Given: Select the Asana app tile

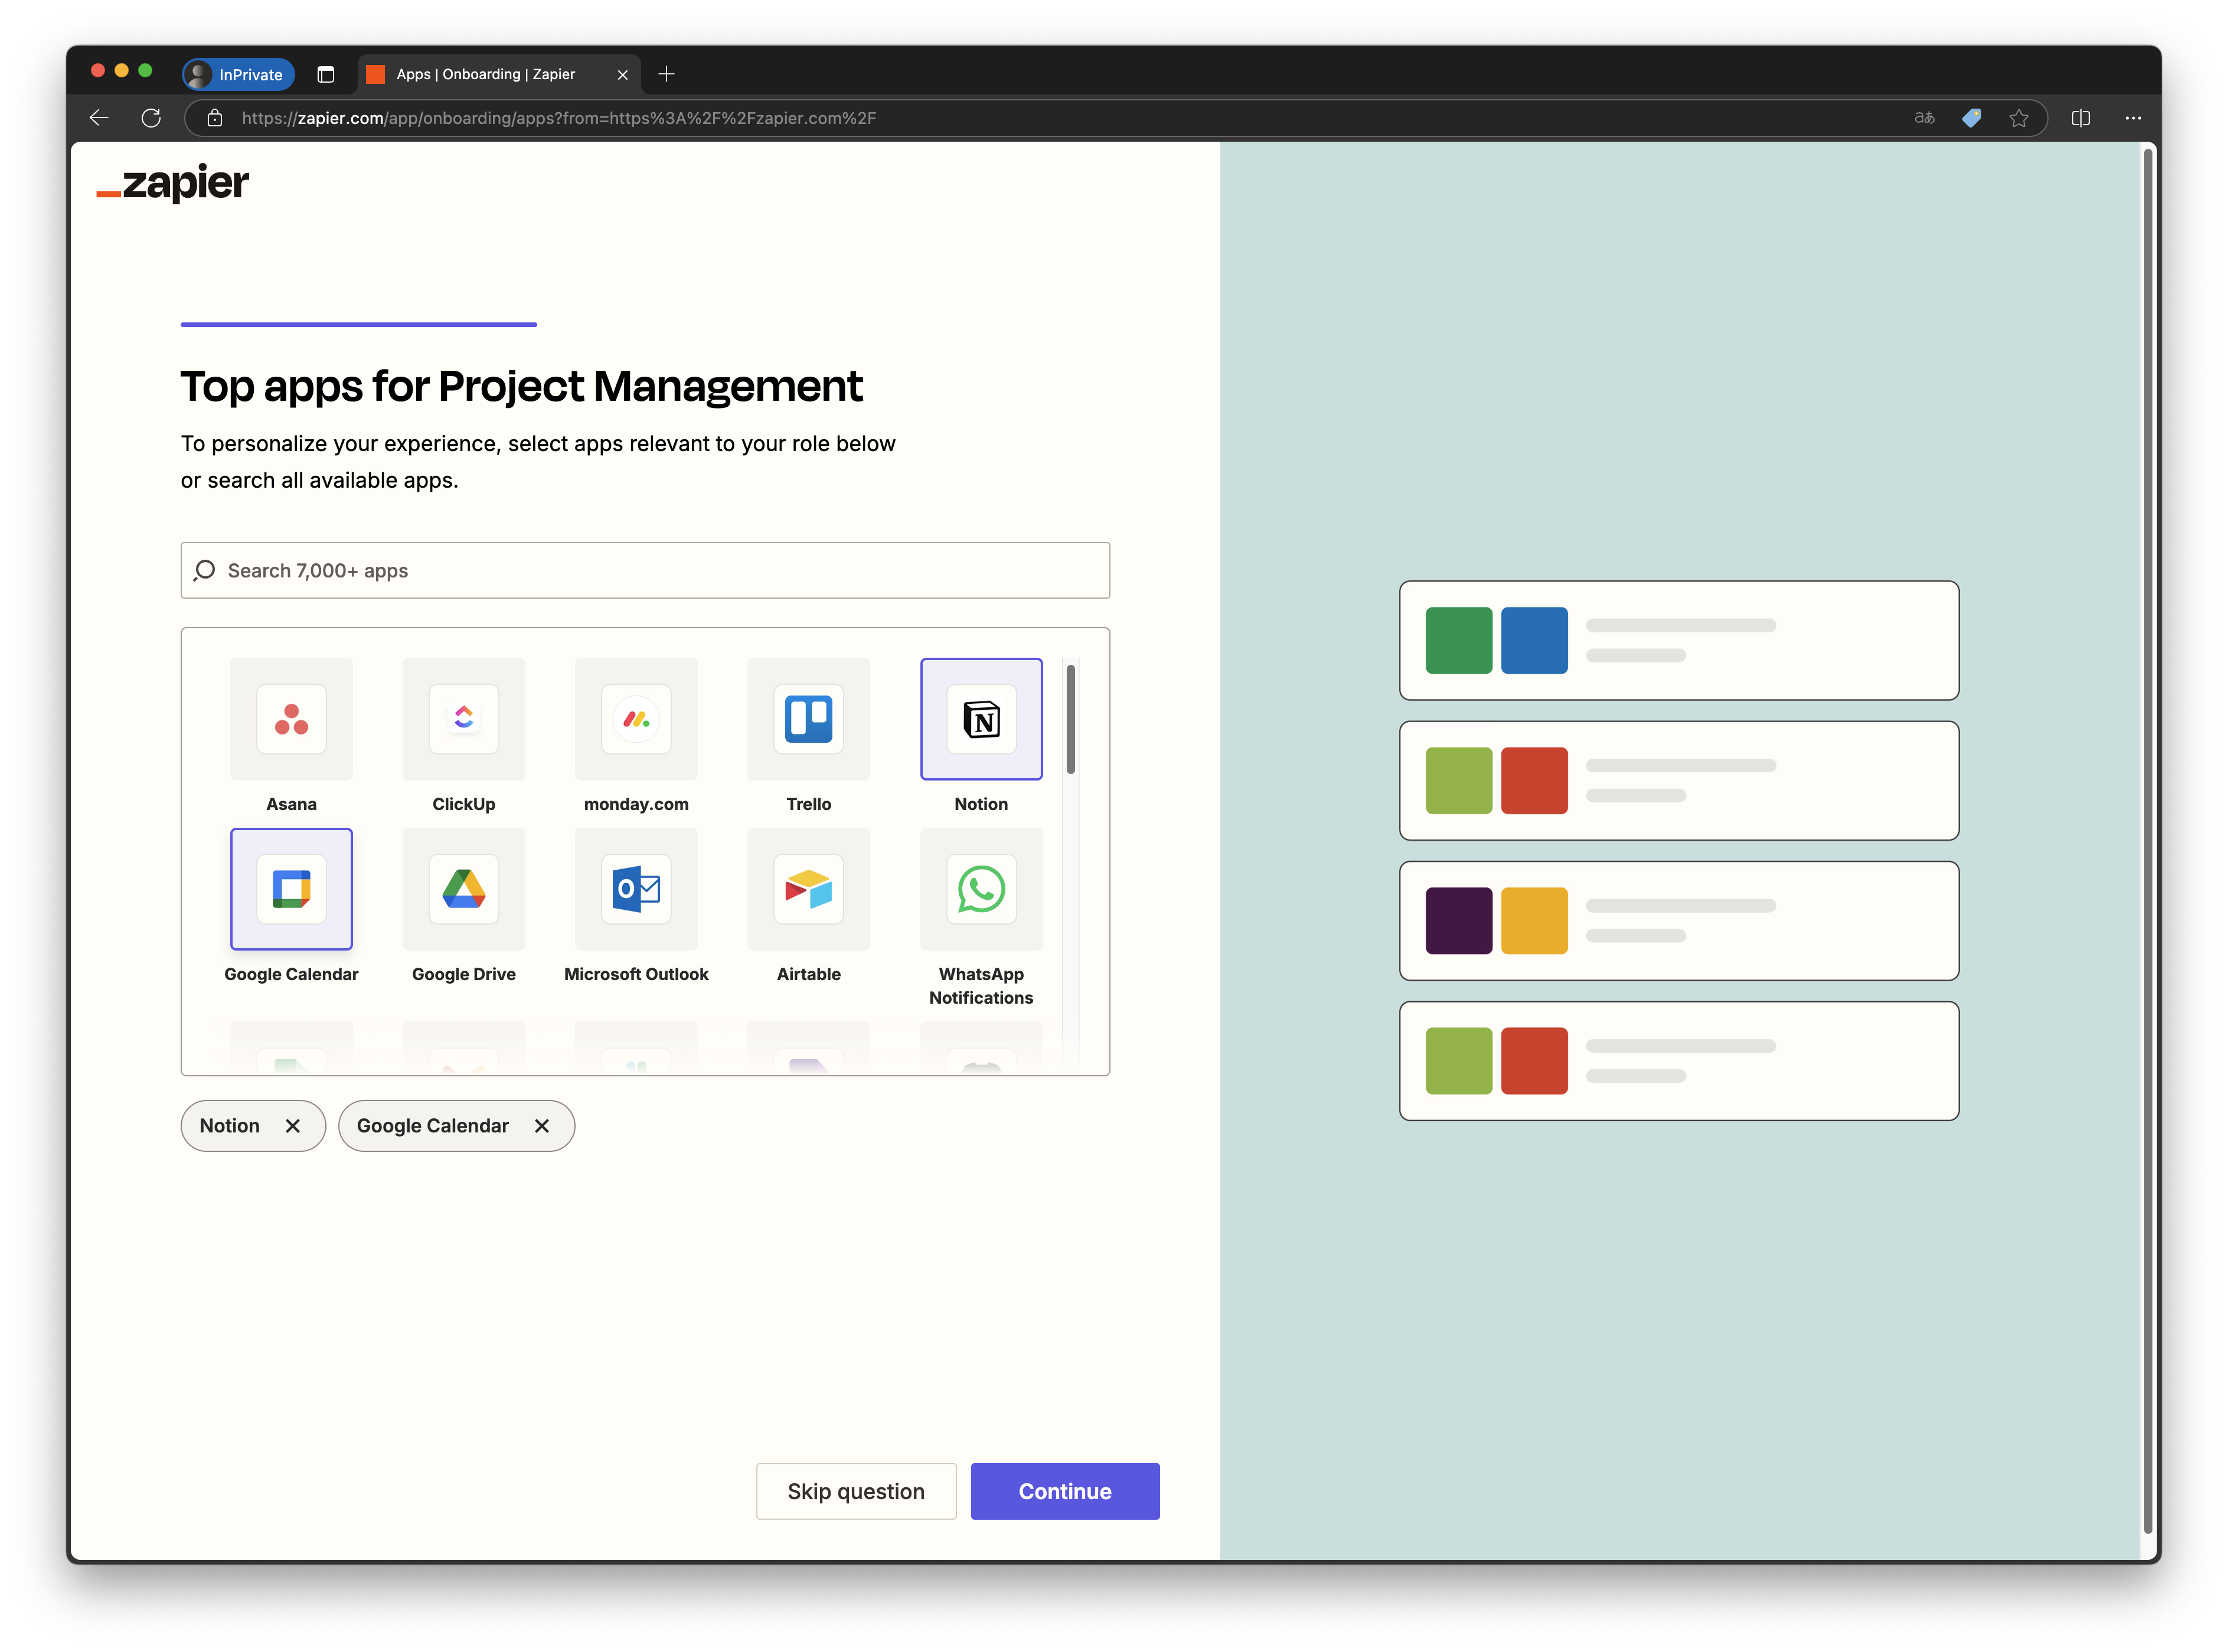Looking at the screenshot, I should click(x=291, y=718).
